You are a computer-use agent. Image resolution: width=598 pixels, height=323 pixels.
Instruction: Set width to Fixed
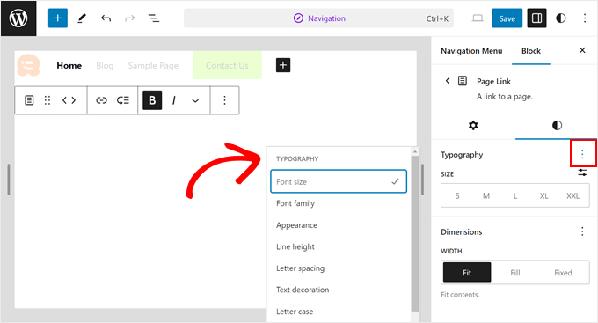point(564,272)
